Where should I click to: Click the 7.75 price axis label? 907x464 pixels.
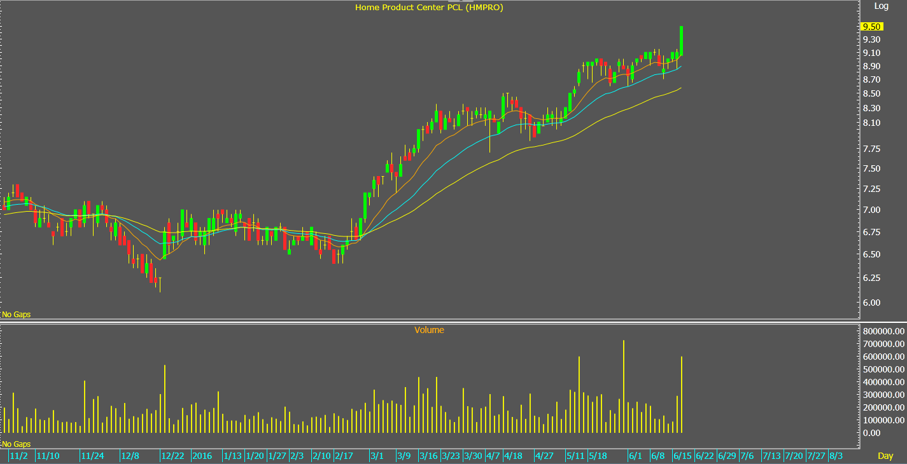pos(871,149)
